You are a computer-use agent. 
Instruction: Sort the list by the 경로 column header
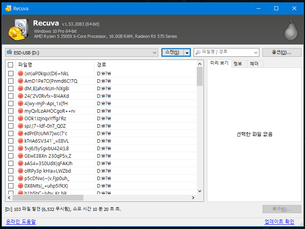145,65
